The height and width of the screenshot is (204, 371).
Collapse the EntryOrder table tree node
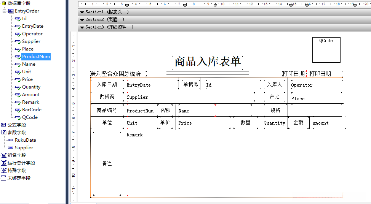pos(4,11)
